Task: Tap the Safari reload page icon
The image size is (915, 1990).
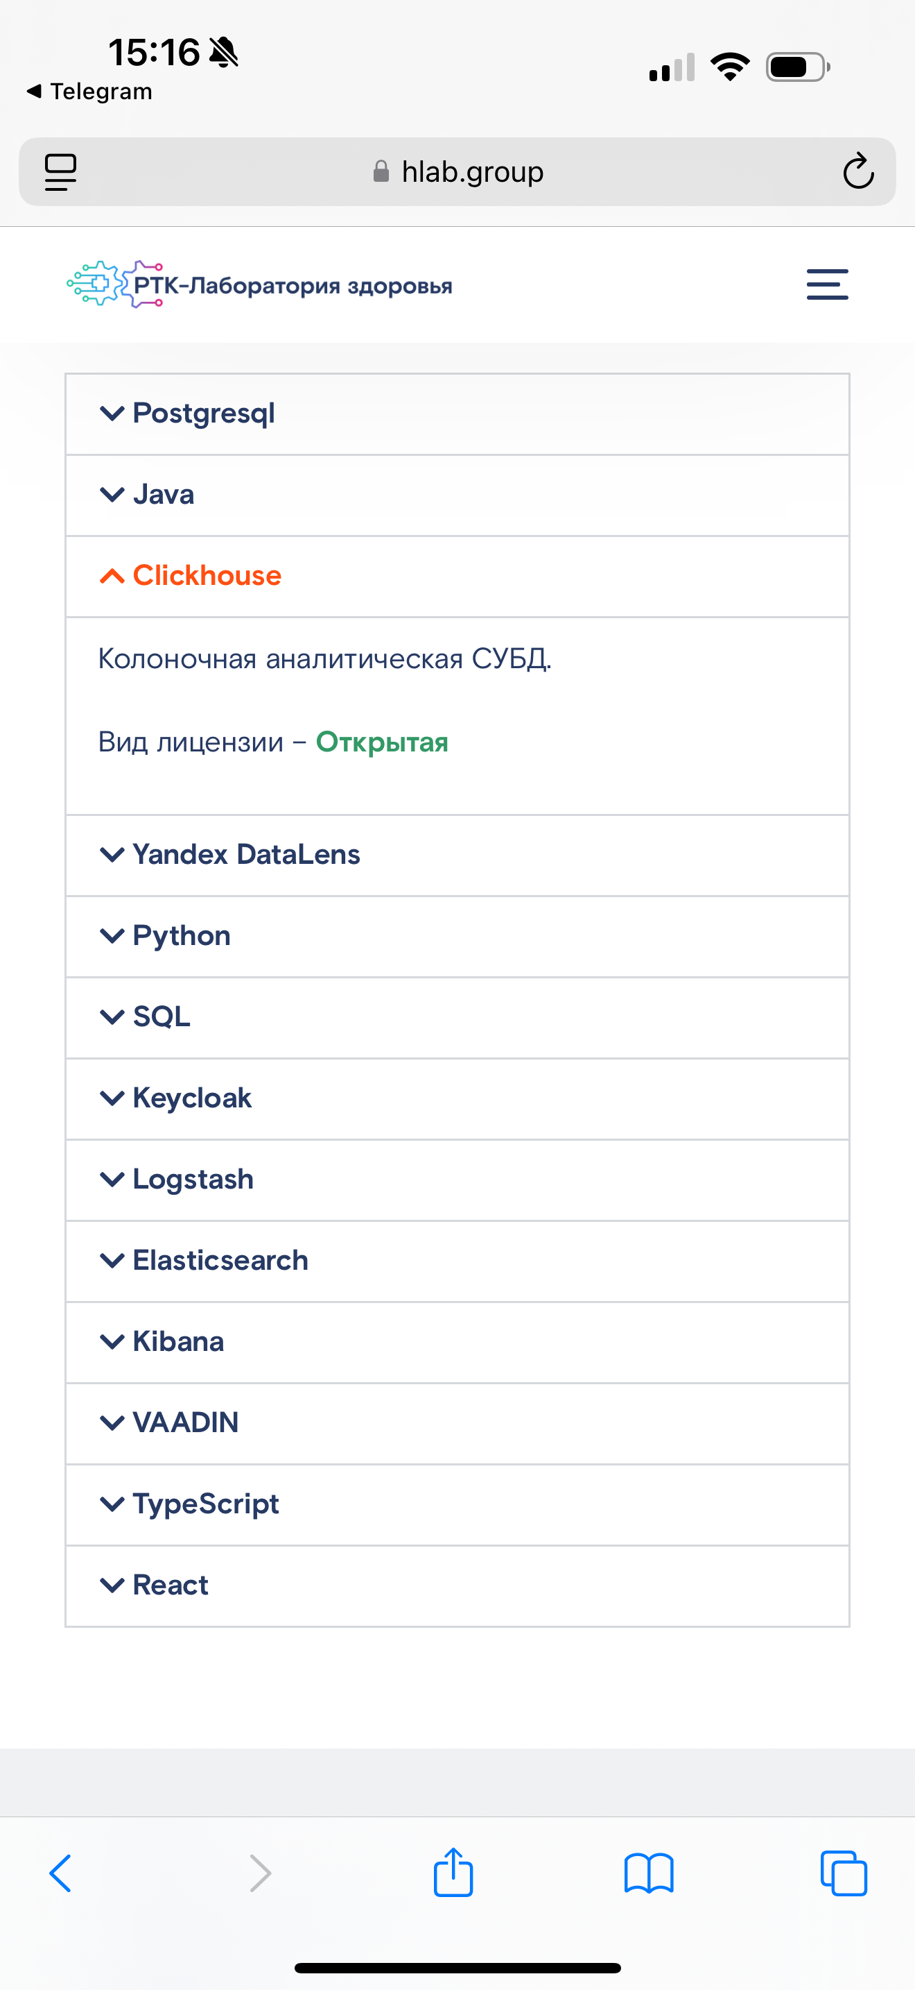Action: (x=858, y=171)
